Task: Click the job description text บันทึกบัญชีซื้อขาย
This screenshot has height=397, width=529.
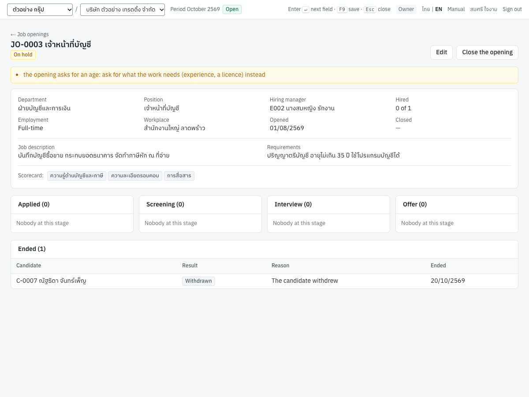Action: click(x=94, y=156)
